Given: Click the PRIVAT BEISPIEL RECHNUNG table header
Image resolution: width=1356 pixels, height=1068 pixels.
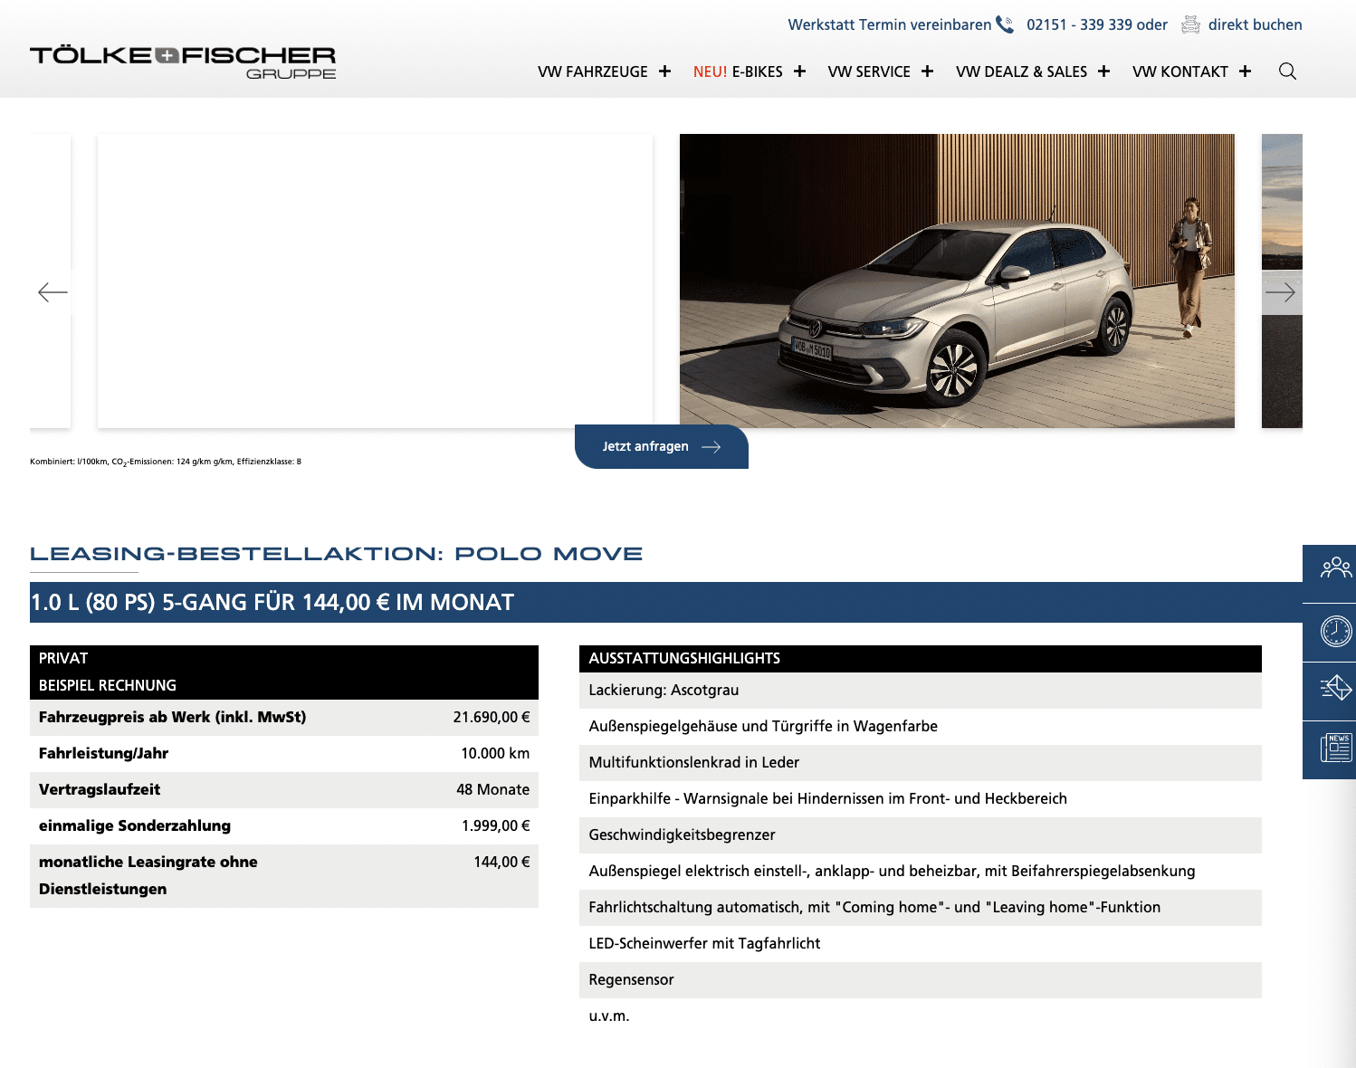Looking at the screenshot, I should click(284, 672).
